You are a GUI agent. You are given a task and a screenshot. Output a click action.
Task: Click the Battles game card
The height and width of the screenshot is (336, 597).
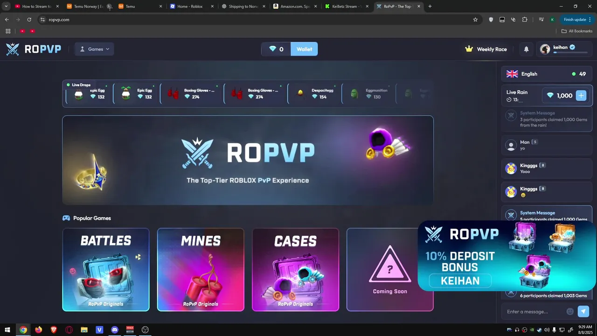(x=106, y=269)
